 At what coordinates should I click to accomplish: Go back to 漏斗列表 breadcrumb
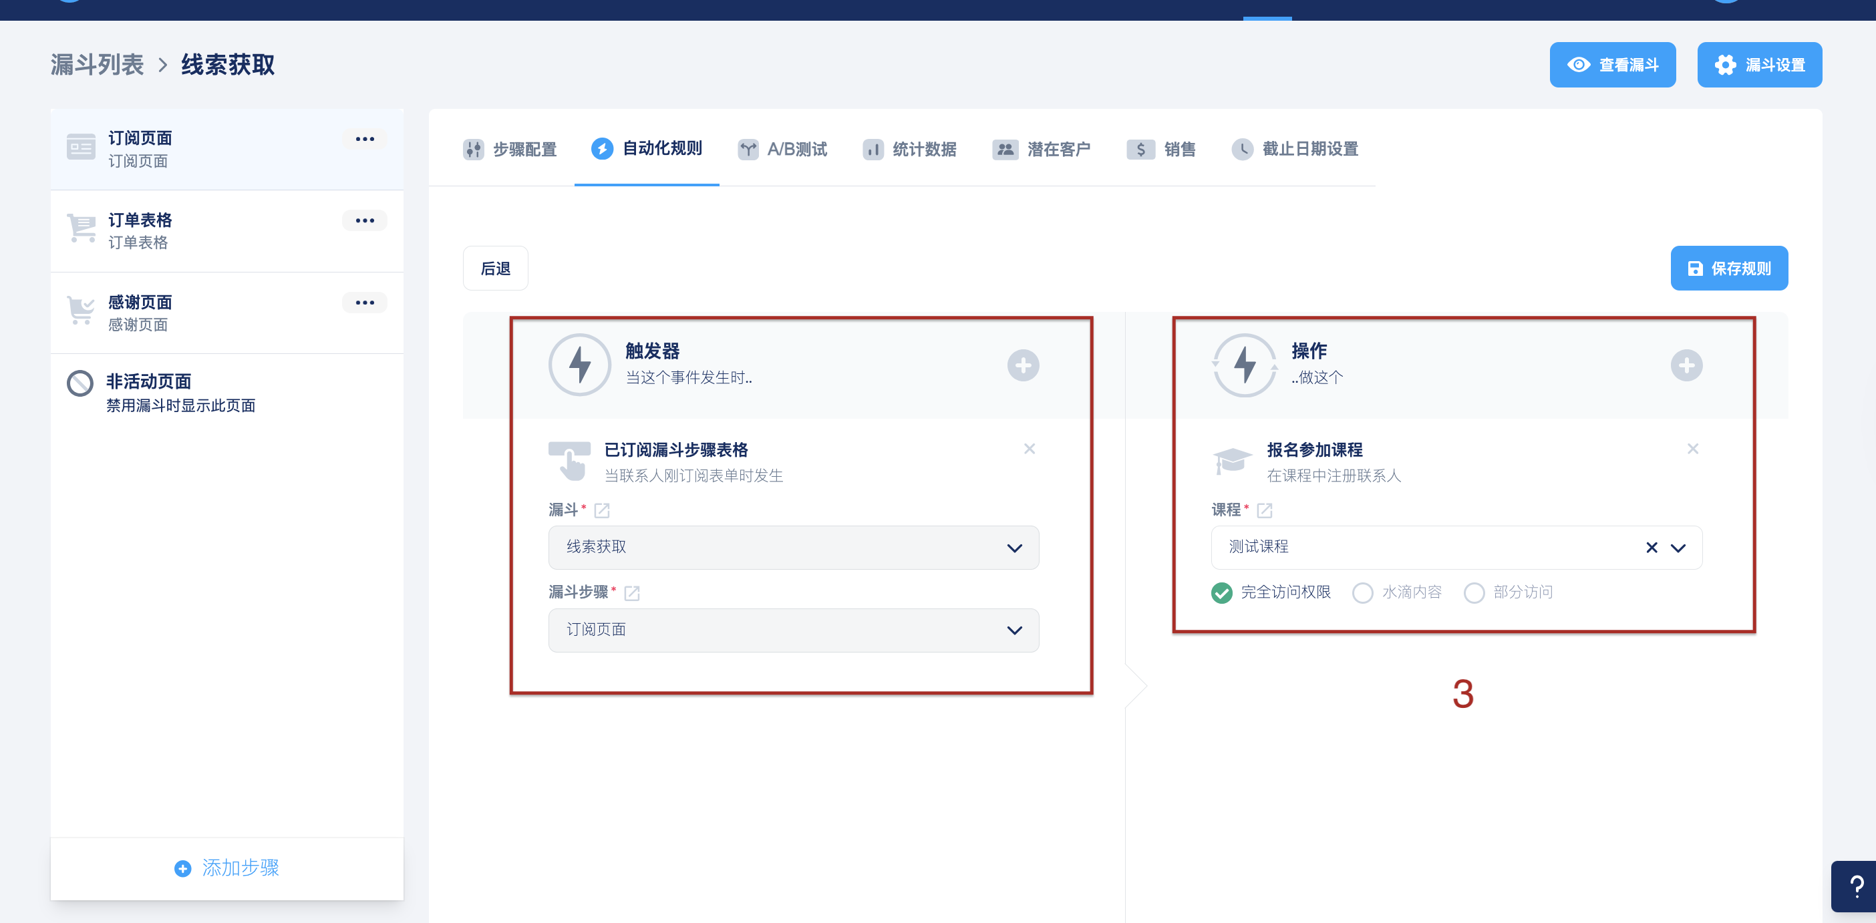[97, 65]
